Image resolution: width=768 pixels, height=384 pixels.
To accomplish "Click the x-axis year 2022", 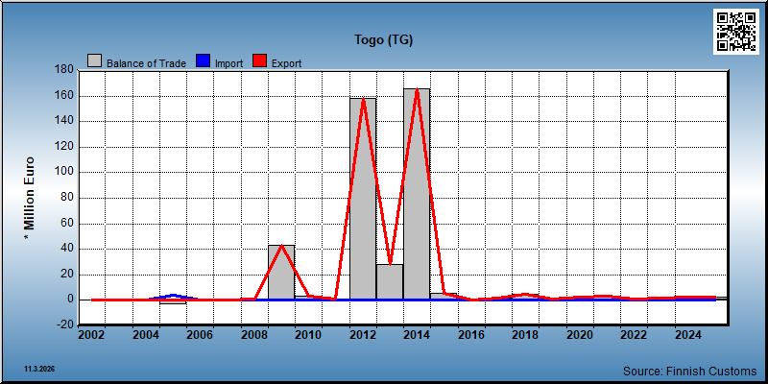I will tap(634, 335).
